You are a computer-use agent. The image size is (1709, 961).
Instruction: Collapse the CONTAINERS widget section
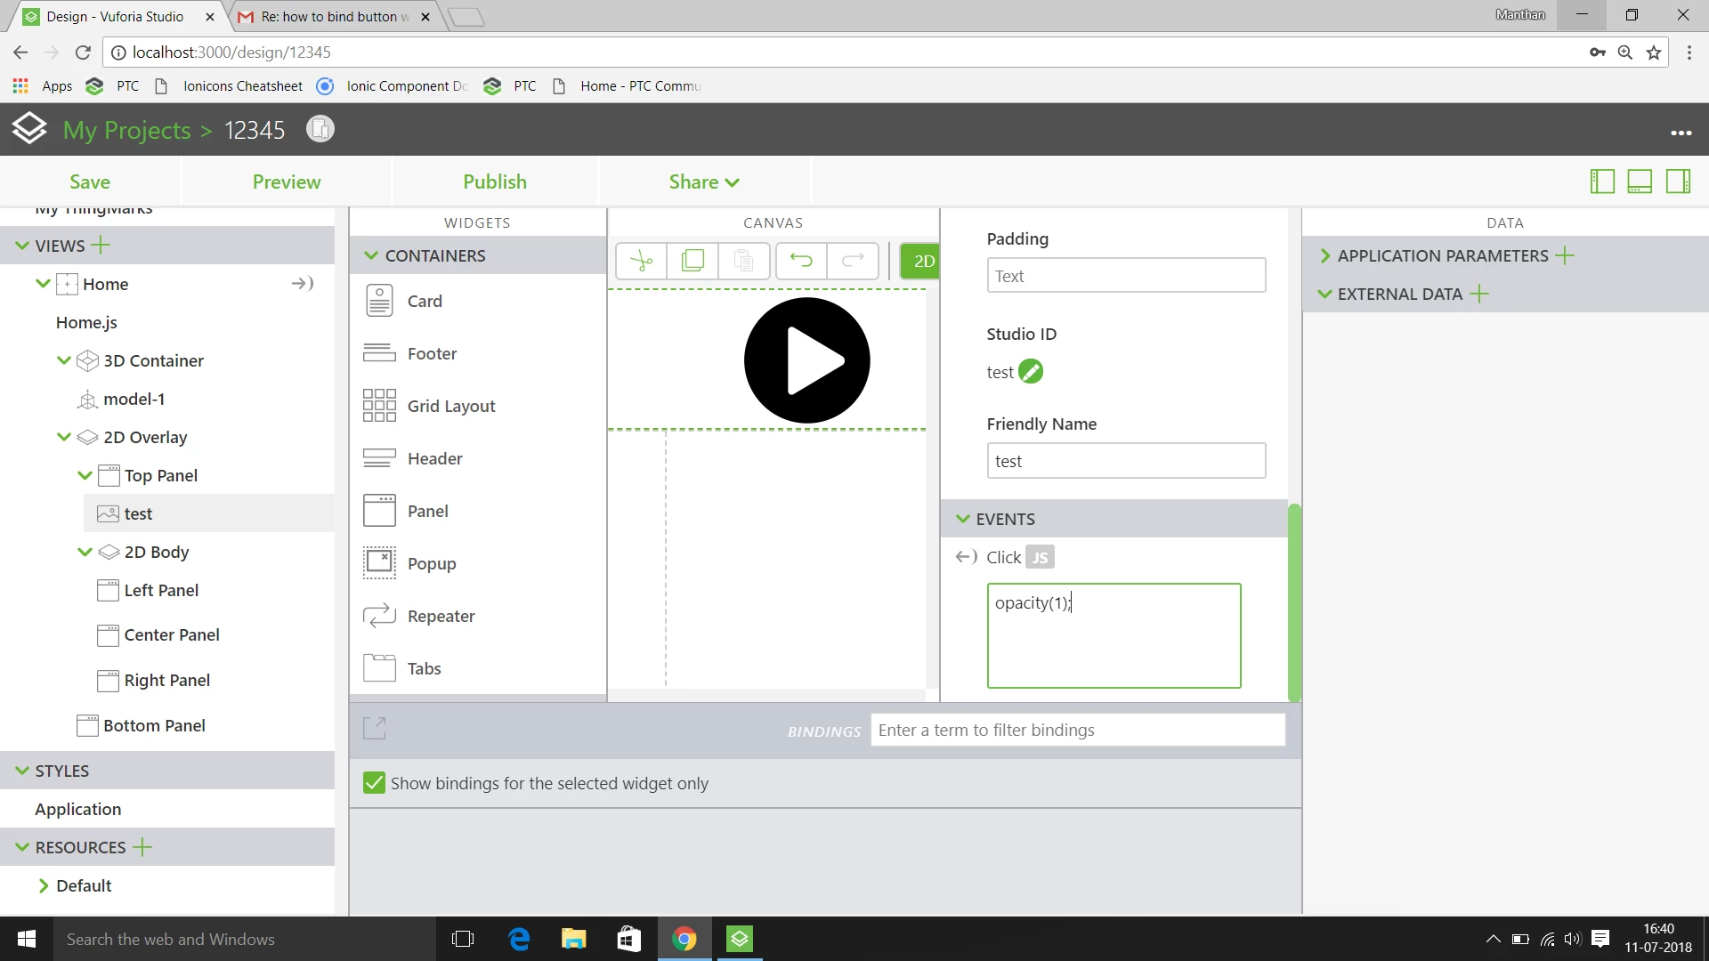(372, 255)
